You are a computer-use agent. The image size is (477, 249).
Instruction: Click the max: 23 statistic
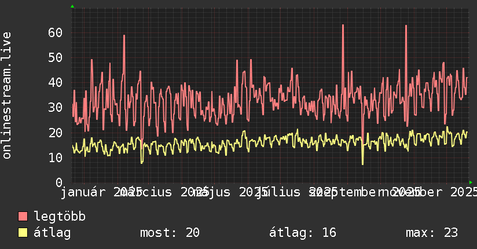click(432, 233)
